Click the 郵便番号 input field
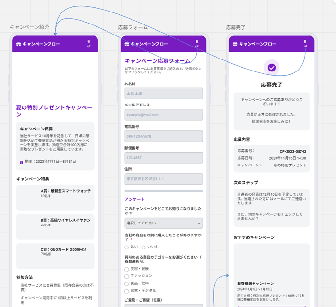Image resolution: width=336 pixels, height=307 pixels. (164, 157)
